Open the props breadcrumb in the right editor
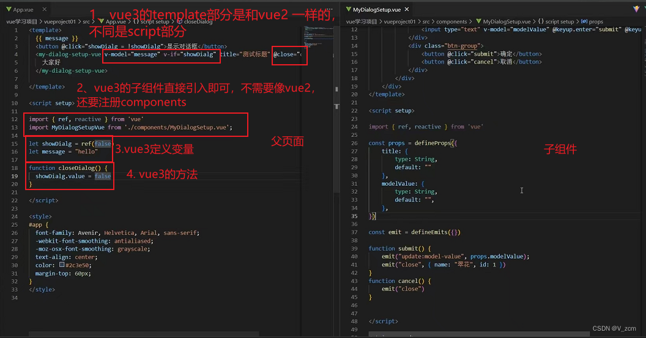The height and width of the screenshot is (338, 646). pos(596,22)
